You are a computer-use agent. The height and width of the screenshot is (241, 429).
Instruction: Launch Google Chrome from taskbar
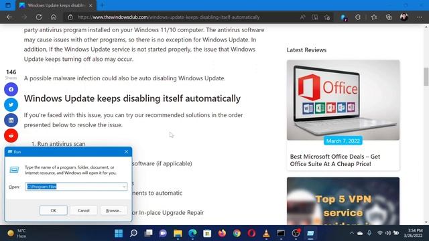tap(237, 234)
